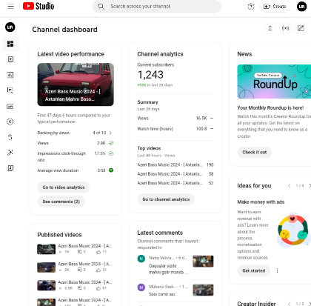Viewport: 311px width, 306px height.
Task: Go to previous Creator Insider item
Action: click(x=290, y=304)
